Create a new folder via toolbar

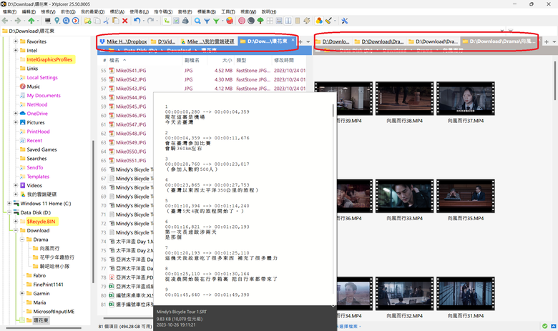pos(87,21)
